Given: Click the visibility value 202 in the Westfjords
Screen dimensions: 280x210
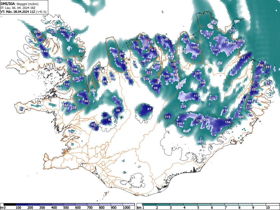Looking at the screenshot, I should coord(37,32).
